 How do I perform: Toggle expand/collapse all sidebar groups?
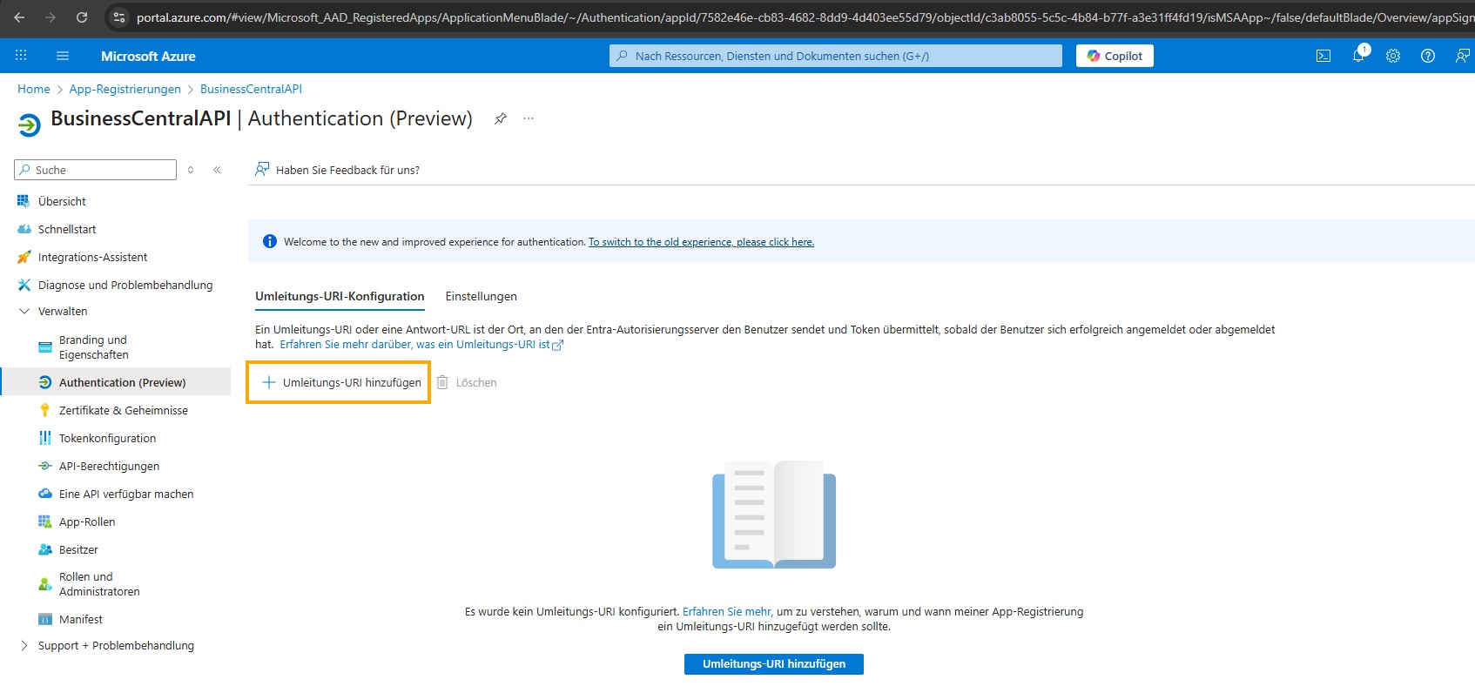(x=191, y=170)
